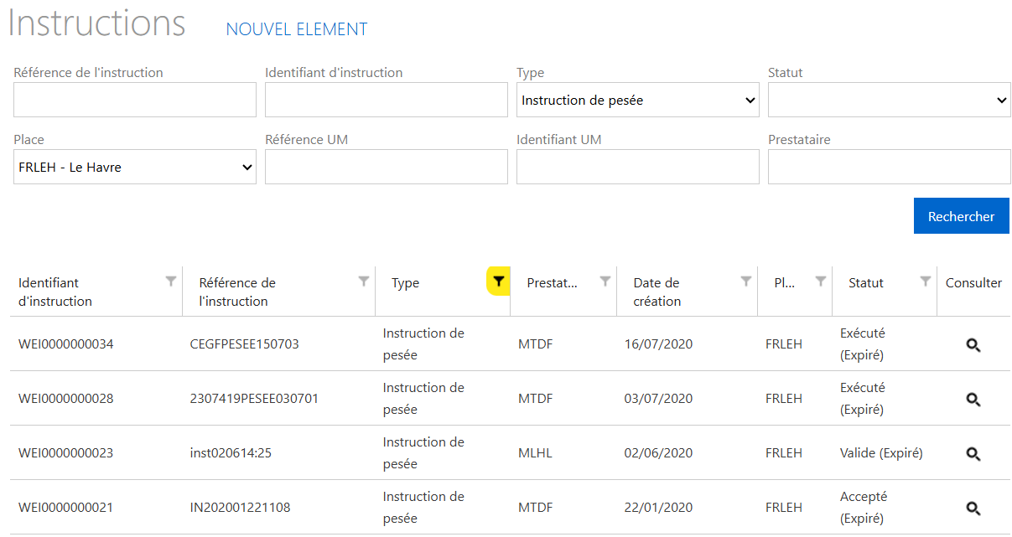
Task: Sort by Prestat... column header
Action: (552, 283)
